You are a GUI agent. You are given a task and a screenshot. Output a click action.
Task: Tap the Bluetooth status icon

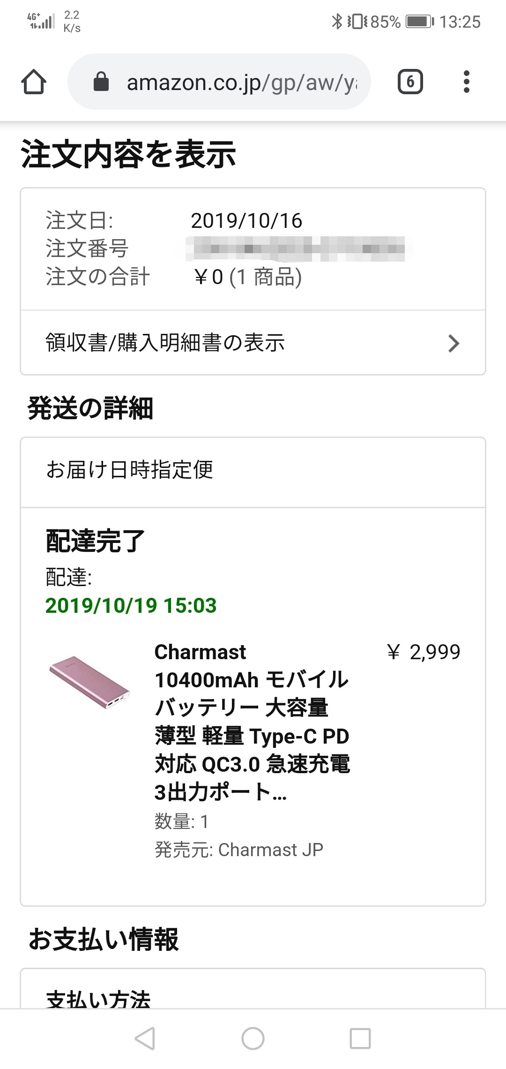coord(336,22)
